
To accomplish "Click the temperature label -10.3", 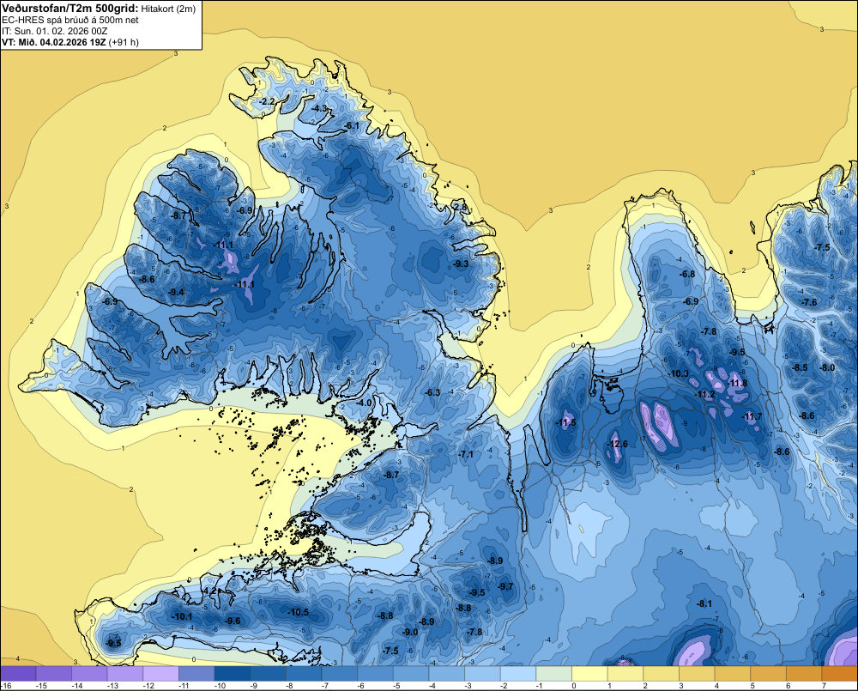I will click(679, 374).
